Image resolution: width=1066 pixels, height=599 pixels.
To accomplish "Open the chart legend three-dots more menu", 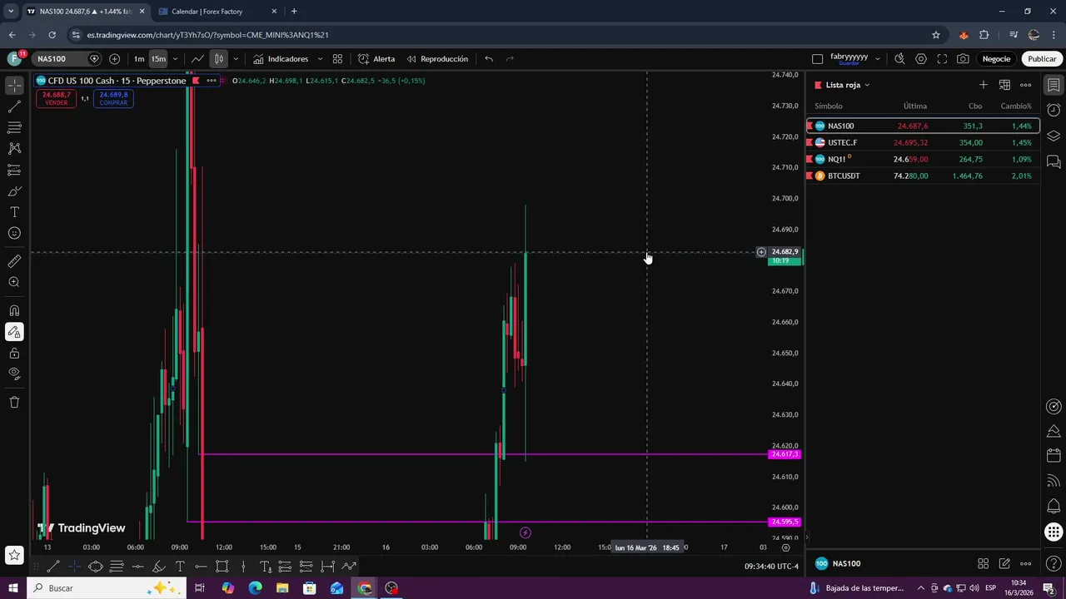I will [x=212, y=81].
